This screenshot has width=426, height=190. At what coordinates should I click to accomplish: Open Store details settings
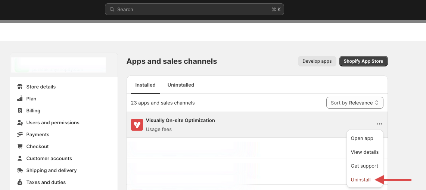(41, 87)
